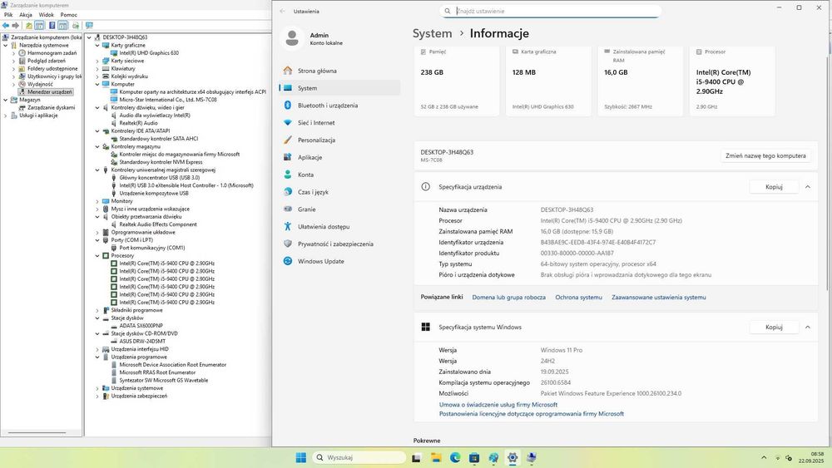Viewport: 832px width, 468px height.
Task: Open the Admin account profile
Action: click(x=313, y=39)
